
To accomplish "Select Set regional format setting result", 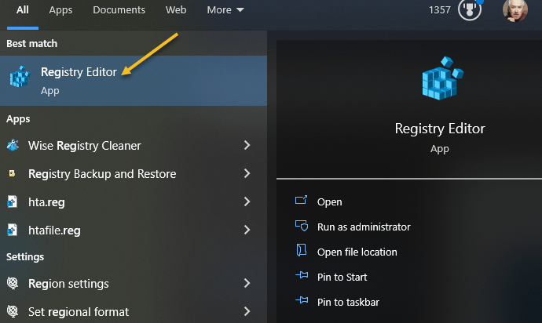I will pyautogui.click(x=79, y=312).
